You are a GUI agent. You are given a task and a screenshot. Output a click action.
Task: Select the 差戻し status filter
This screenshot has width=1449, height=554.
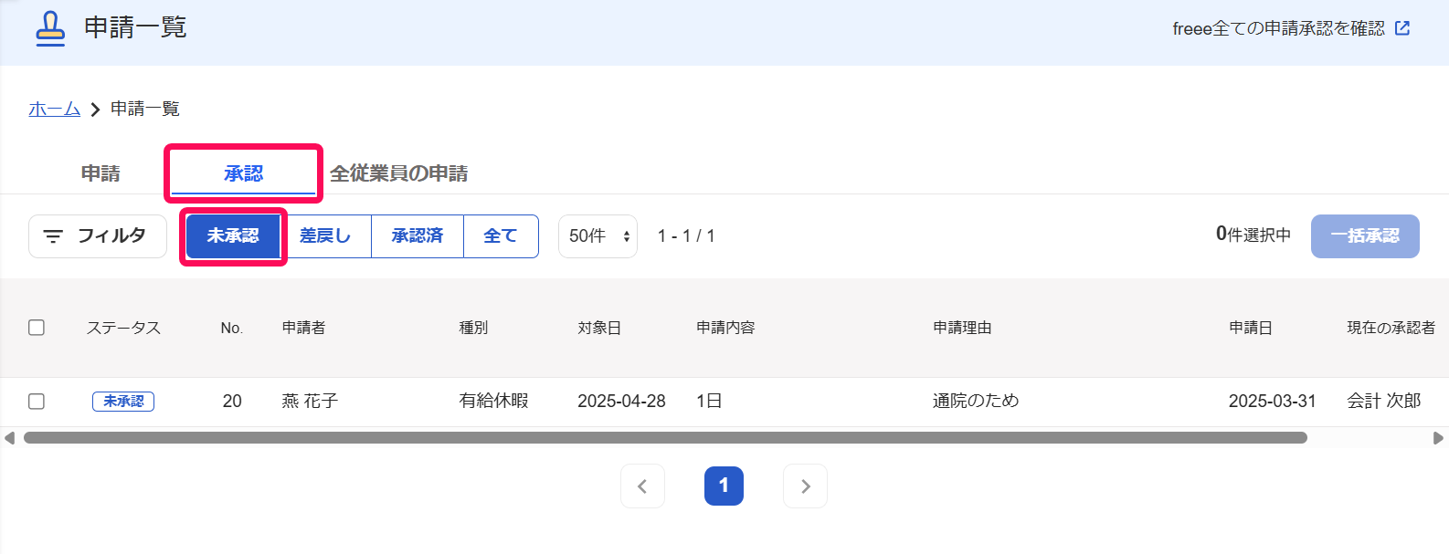(325, 236)
